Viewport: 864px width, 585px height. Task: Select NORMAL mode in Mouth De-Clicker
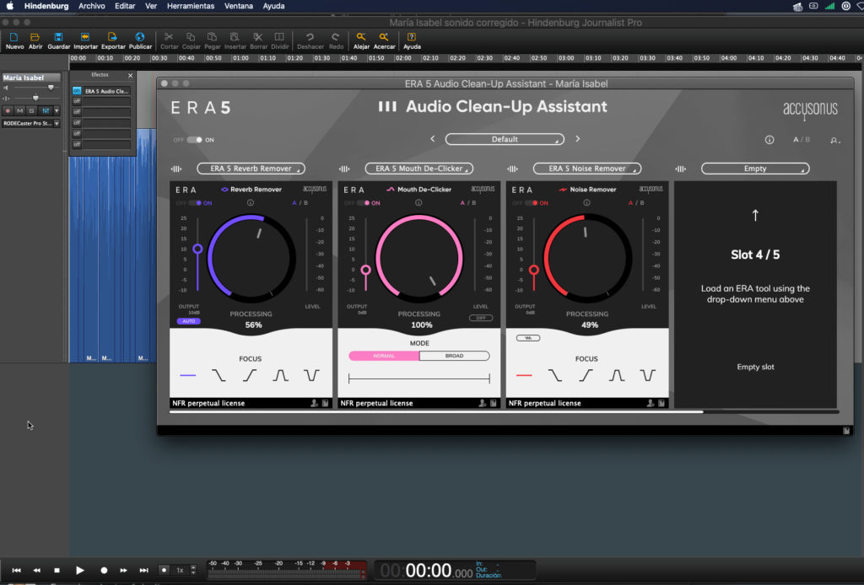click(384, 356)
